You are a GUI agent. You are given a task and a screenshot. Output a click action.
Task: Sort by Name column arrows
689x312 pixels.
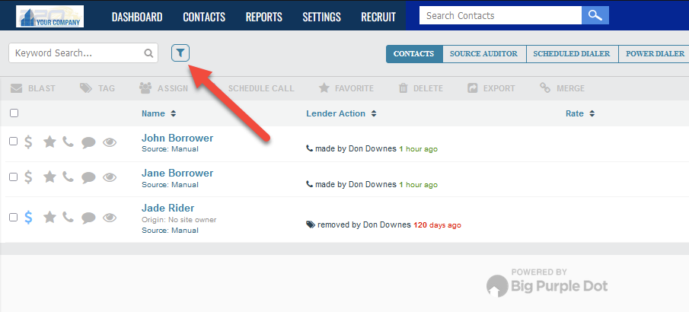click(x=173, y=113)
